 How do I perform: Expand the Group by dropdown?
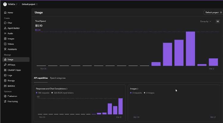coord(206,21)
